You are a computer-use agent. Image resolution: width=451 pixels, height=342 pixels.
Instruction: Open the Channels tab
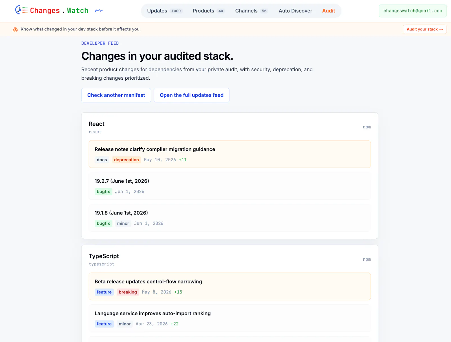click(251, 11)
